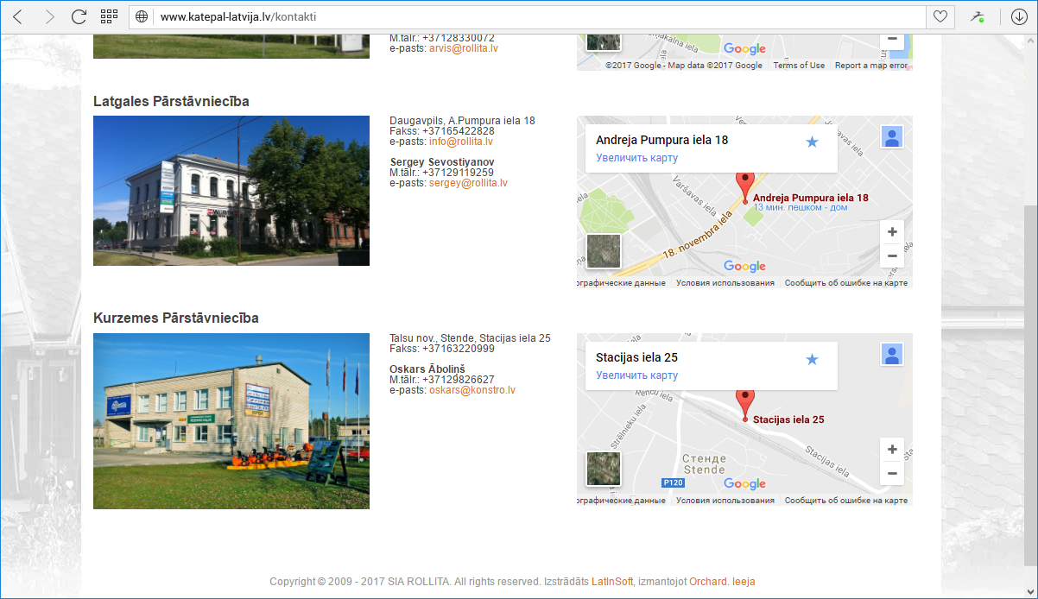Viewport: 1038px width, 599px height.
Task: Open Google account icon on Stende map
Action: click(x=892, y=355)
